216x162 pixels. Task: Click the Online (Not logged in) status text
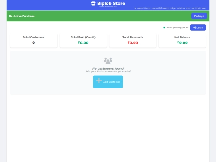177,28
